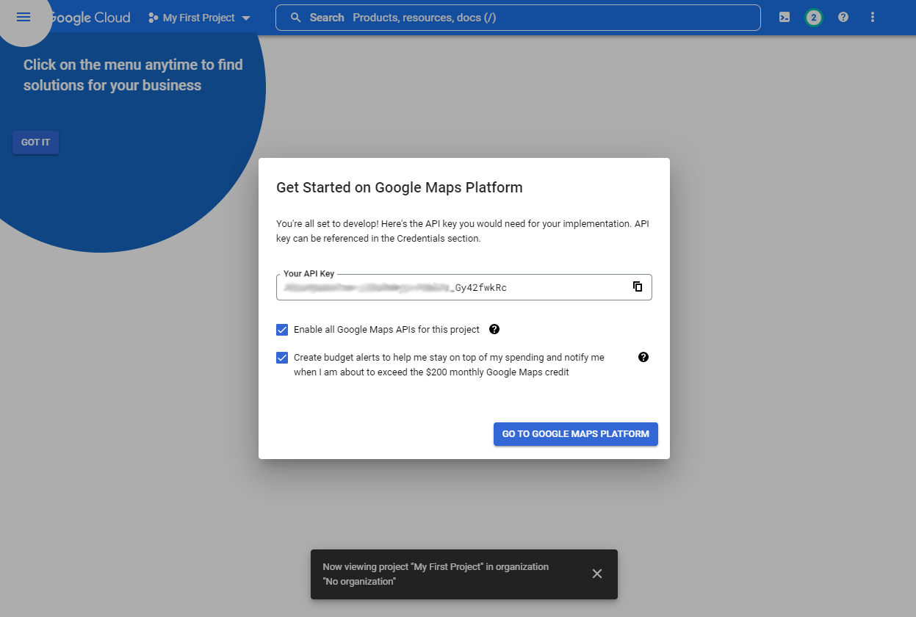Click the dialog title Get Started on Google Maps Platform

(400, 187)
